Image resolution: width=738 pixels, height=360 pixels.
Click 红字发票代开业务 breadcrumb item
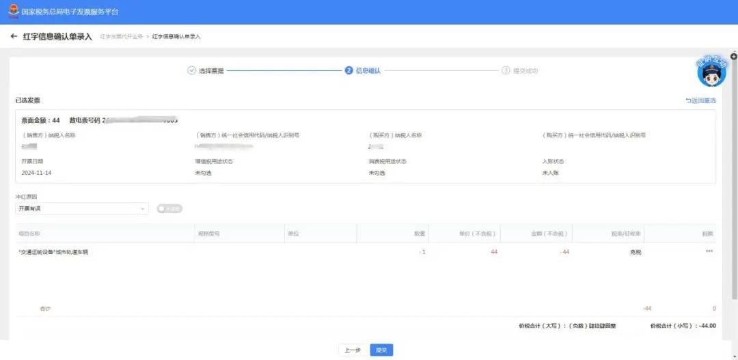122,37
